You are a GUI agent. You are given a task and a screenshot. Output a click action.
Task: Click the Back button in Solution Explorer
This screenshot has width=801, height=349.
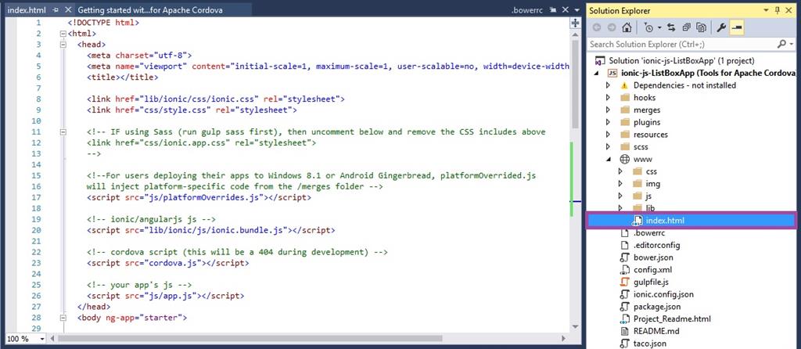(x=597, y=27)
